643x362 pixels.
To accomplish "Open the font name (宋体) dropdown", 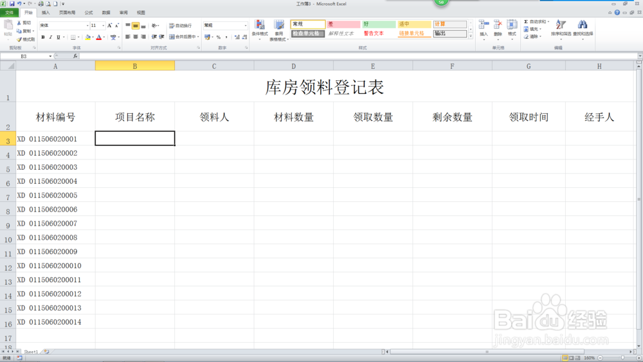I will 87,26.
